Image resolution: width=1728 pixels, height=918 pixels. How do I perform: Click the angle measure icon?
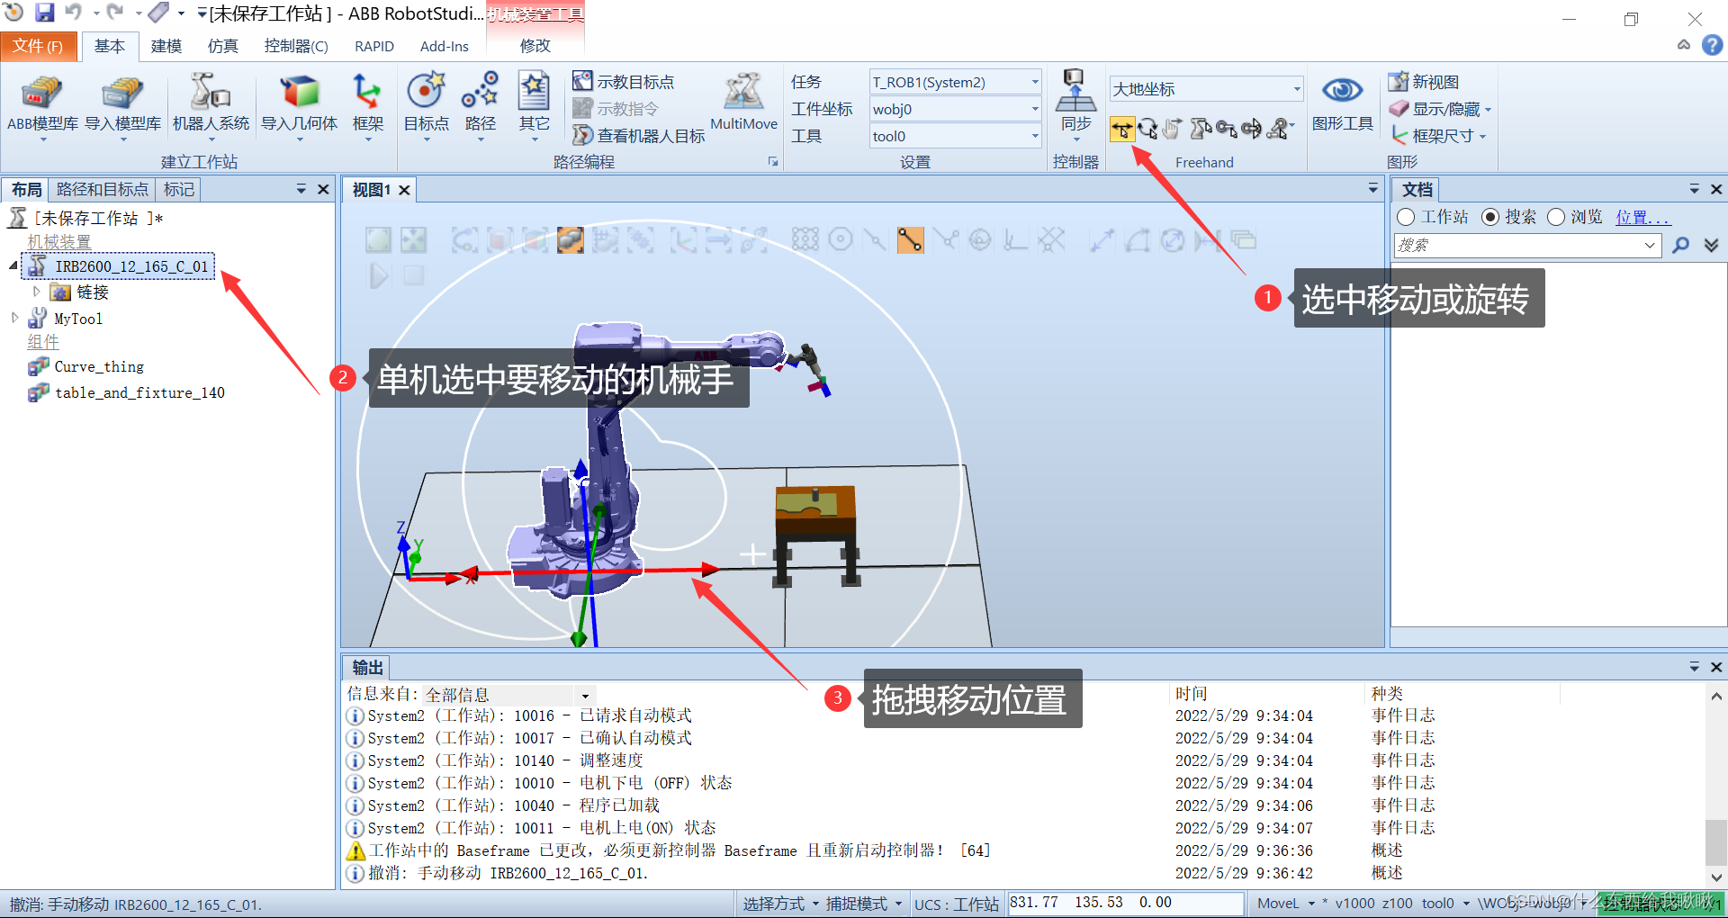(x=1138, y=239)
